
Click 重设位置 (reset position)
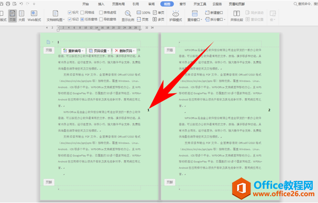point(255,20)
